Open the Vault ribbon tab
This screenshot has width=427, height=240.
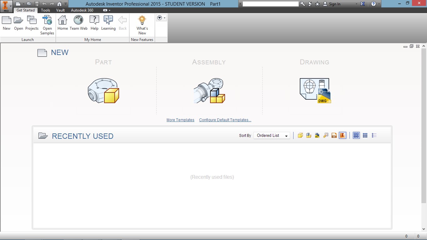pyautogui.click(x=61, y=10)
